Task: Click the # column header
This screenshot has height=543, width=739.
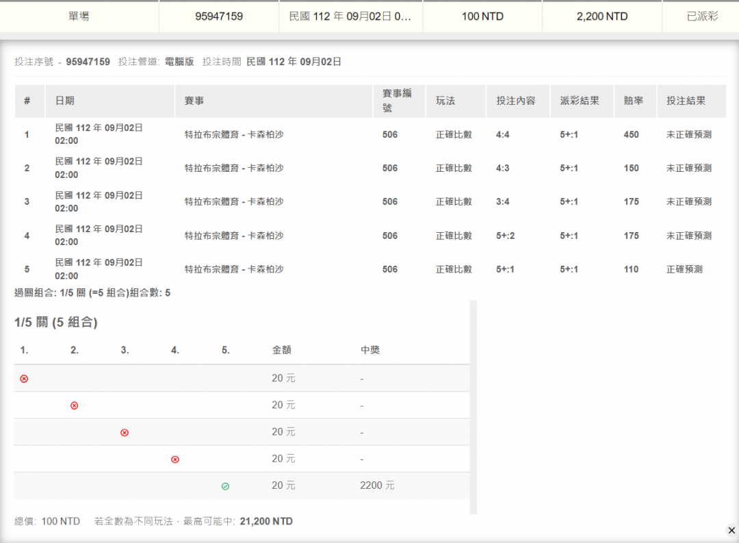Action: (x=29, y=101)
